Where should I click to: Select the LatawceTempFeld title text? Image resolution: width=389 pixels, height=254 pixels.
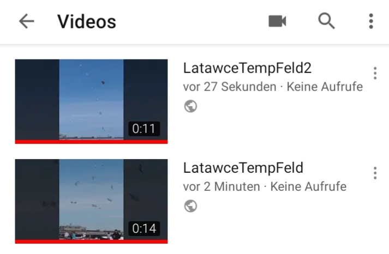tap(243, 168)
